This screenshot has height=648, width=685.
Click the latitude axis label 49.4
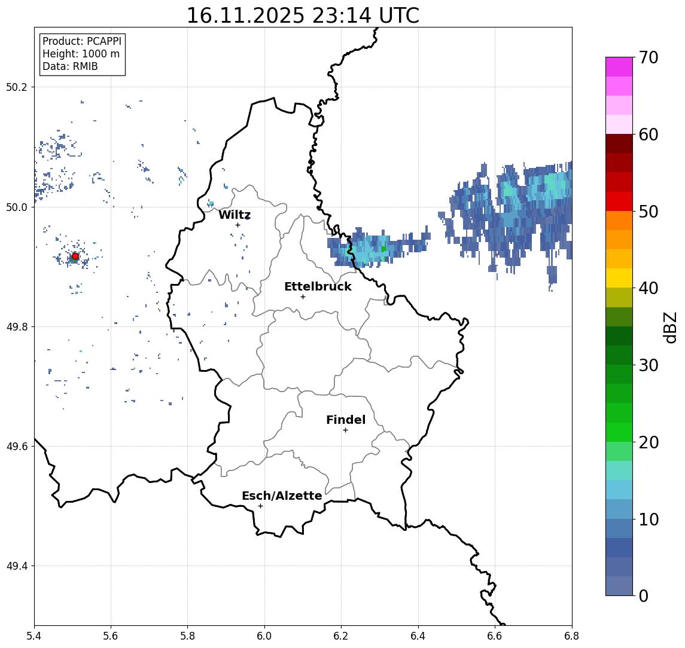17,566
